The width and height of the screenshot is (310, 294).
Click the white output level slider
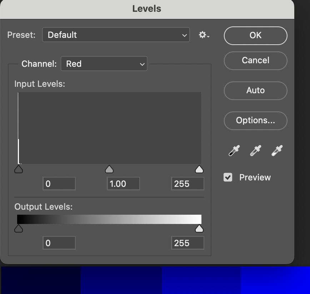(x=199, y=228)
